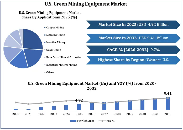Click the 2024 axis label
This screenshot has width=183, height=130.
click(66, 114)
